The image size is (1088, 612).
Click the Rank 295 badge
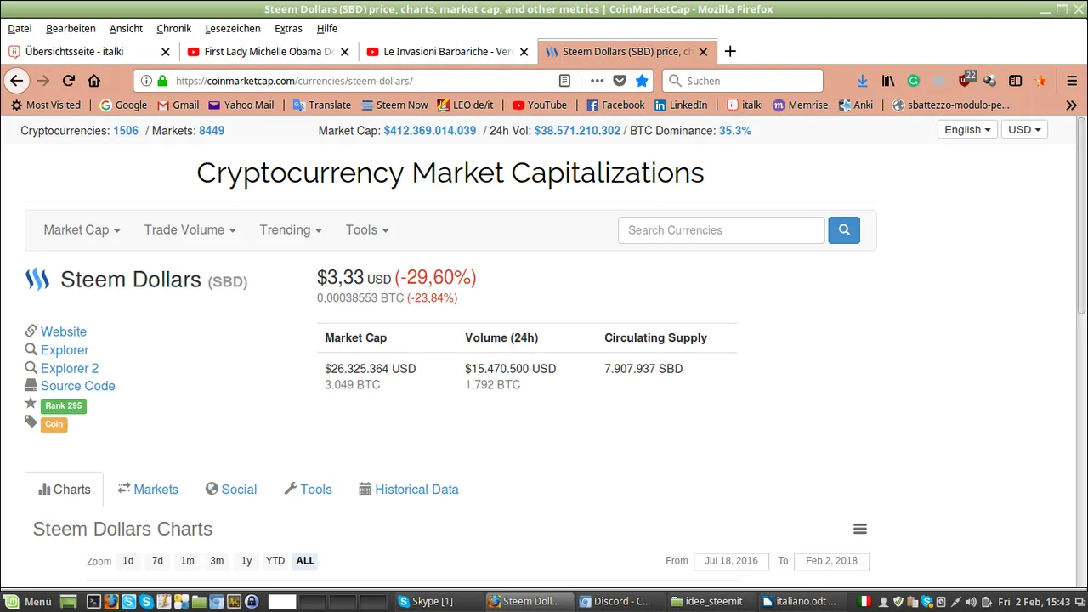coord(64,406)
